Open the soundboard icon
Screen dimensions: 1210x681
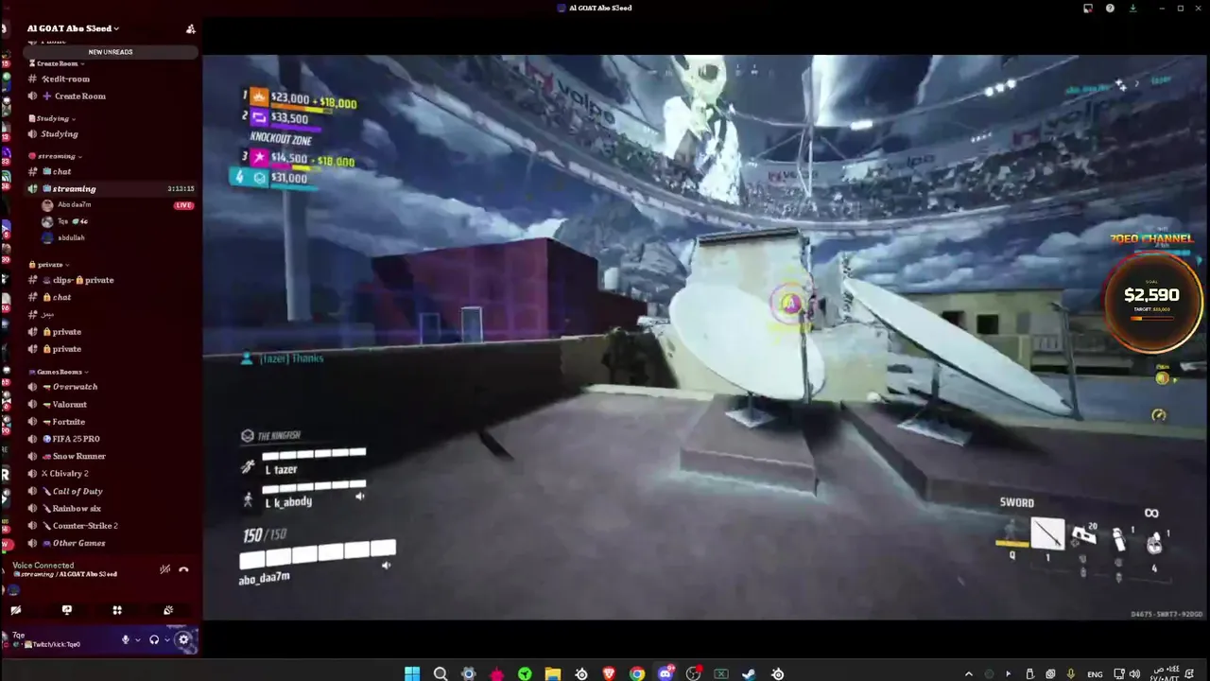(x=168, y=610)
